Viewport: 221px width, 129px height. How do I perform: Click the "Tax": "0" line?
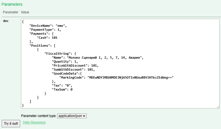pos(62,85)
